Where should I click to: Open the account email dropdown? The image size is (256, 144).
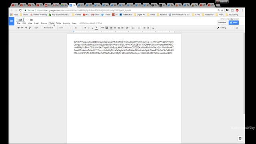tap(230, 19)
